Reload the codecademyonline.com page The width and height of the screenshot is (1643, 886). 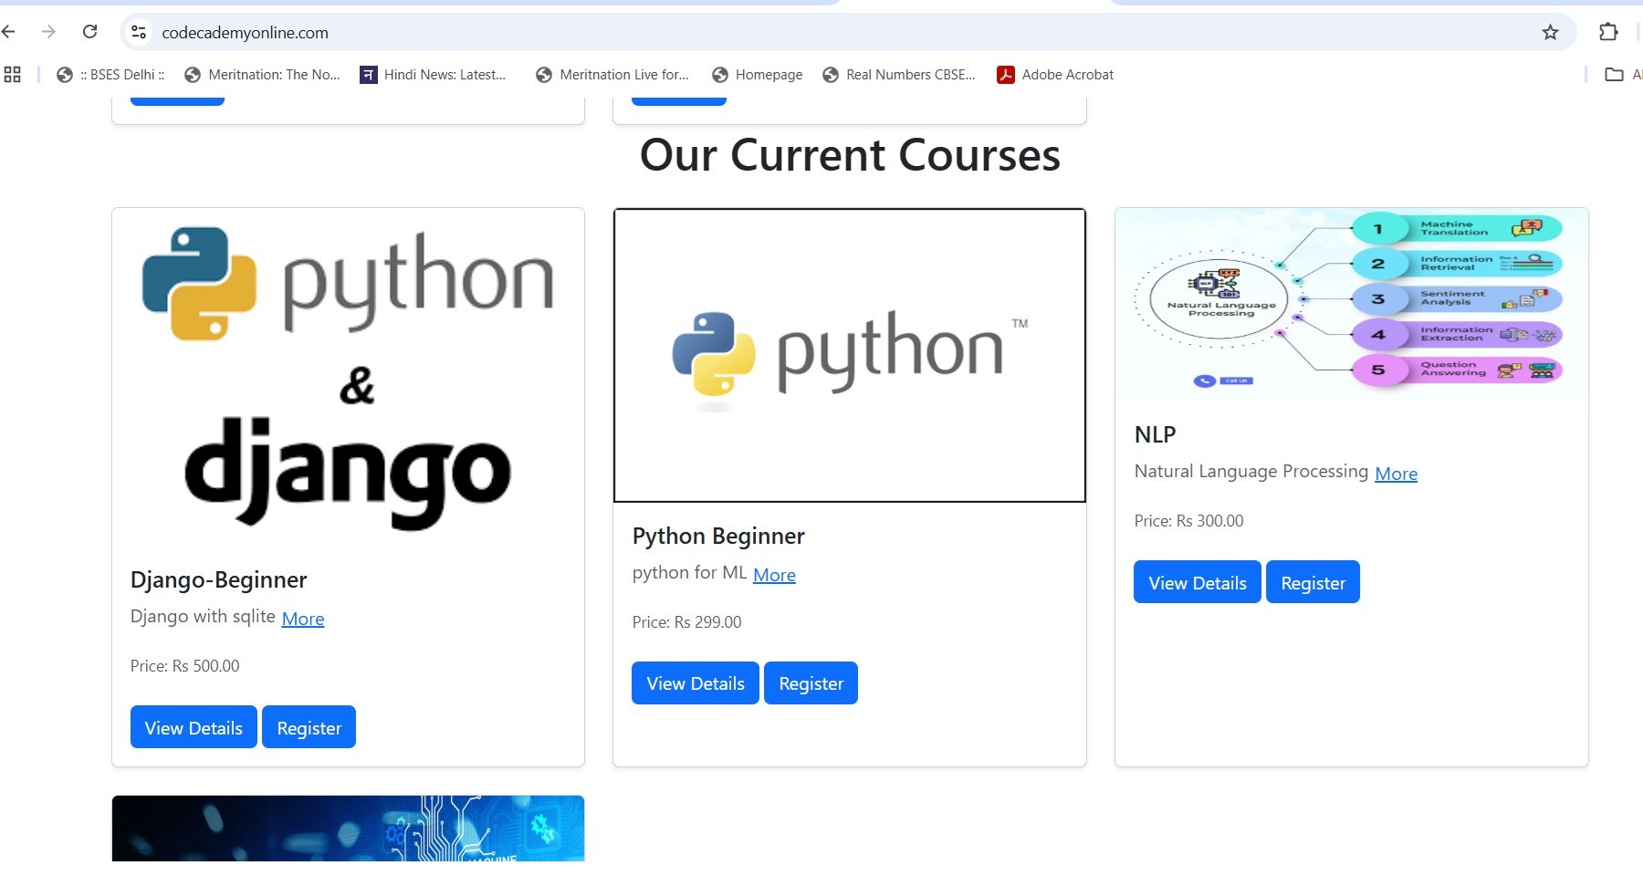[x=89, y=31]
